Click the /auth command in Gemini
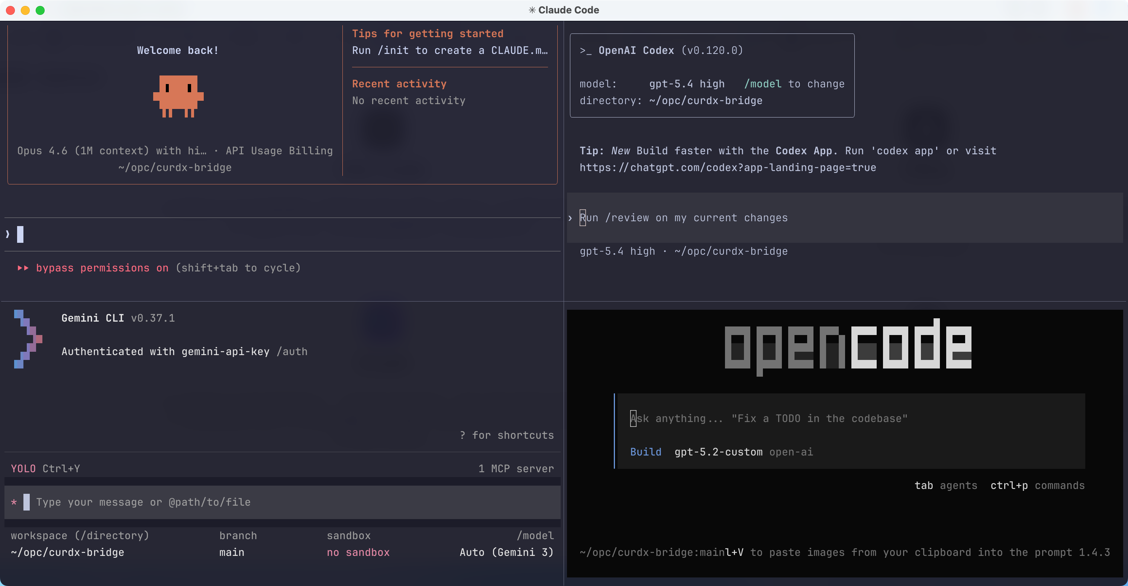This screenshot has height=586, width=1128. [292, 352]
